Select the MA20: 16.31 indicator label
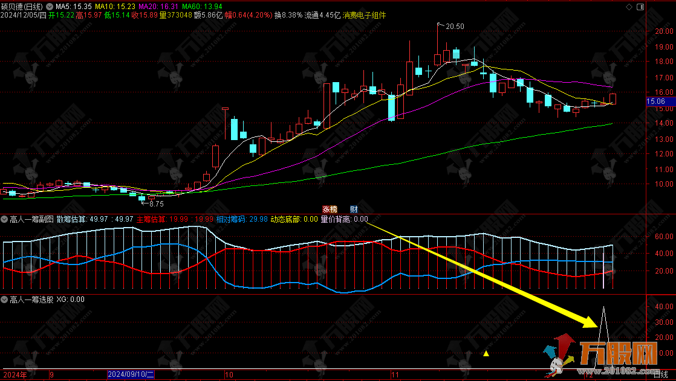 tap(158, 7)
